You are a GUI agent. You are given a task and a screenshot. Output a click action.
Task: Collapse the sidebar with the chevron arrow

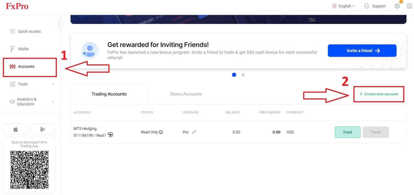coord(60,24)
